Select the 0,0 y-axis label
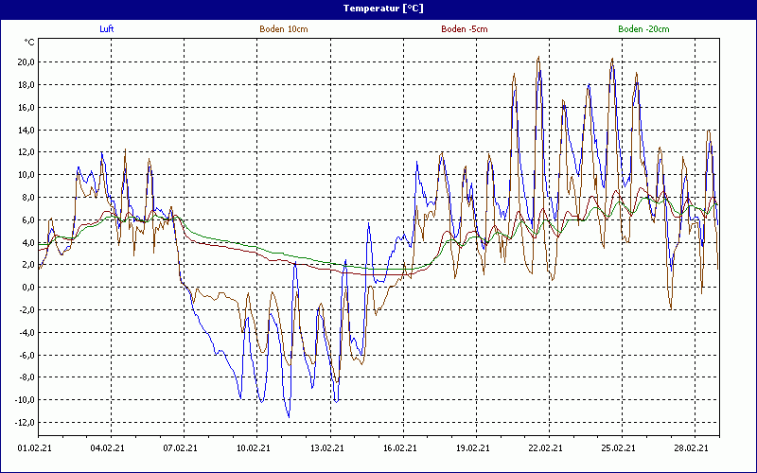This screenshot has height=473, width=757. coord(27,288)
